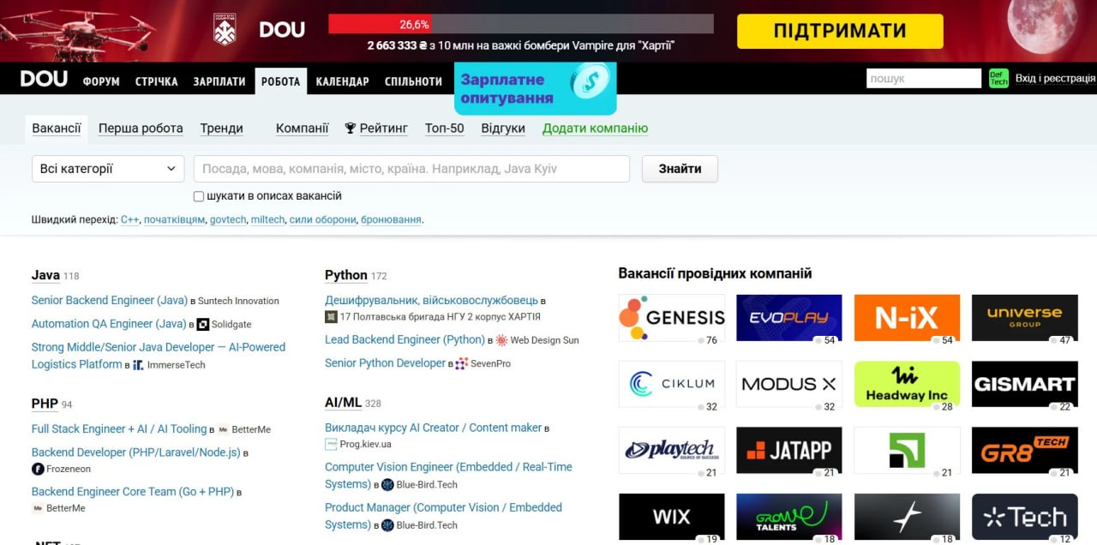Click the Додати компанію link

(x=595, y=129)
